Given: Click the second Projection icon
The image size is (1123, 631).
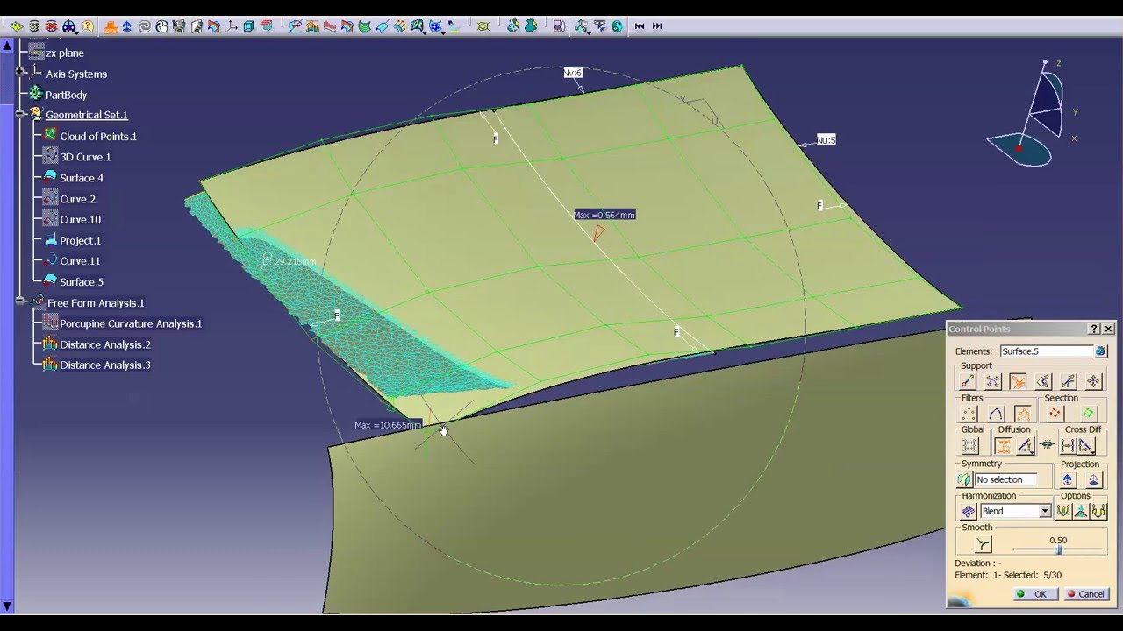Looking at the screenshot, I should 1093,479.
